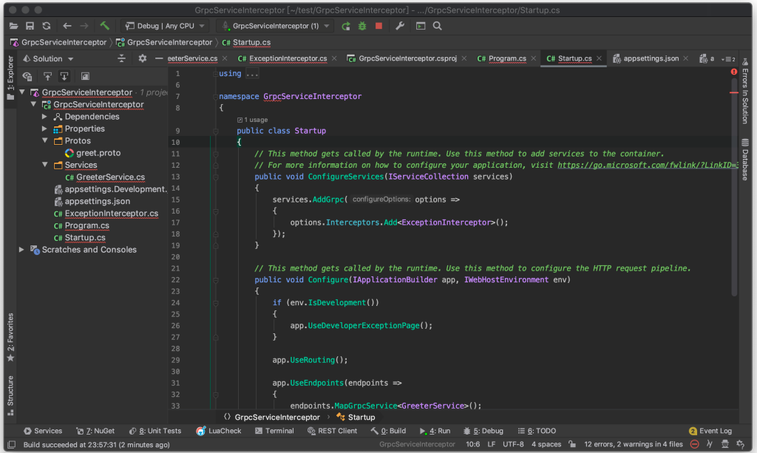Image resolution: width=757 pixels, height=453 pixels.
Task: Open the Event Log
Action: point(710,431)
